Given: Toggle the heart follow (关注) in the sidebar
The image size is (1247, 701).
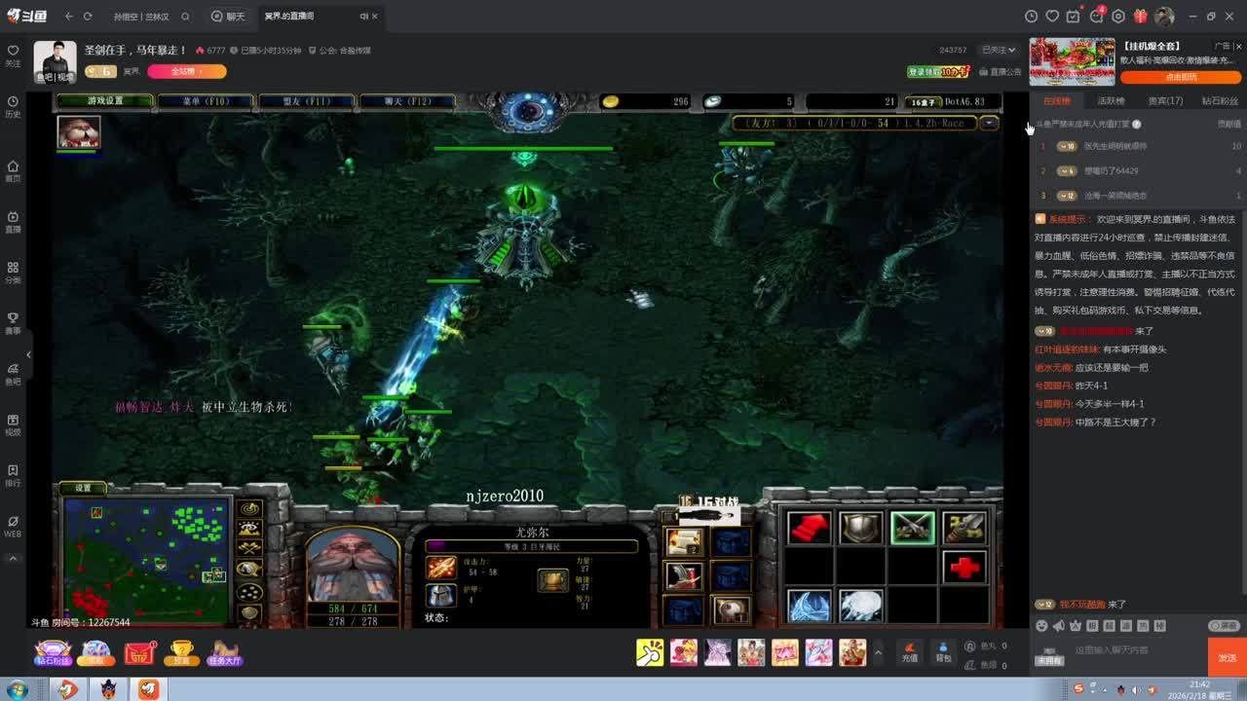Looking at the screenshot, I should point(13,55).
